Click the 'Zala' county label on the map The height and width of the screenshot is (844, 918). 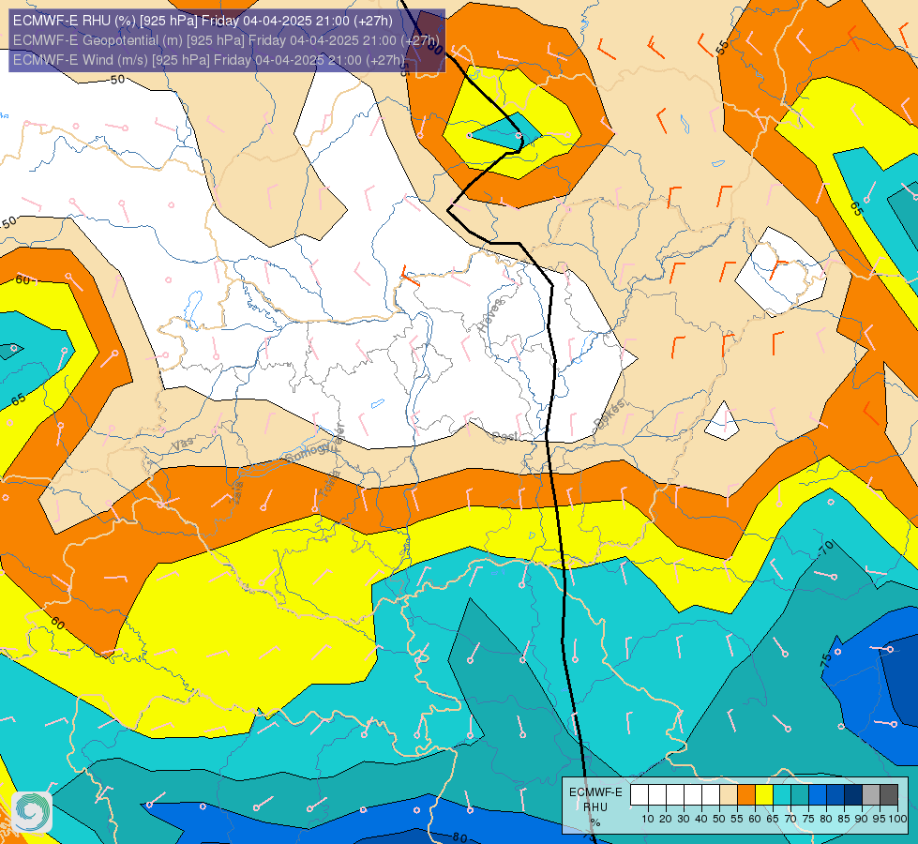click(237, 492)
